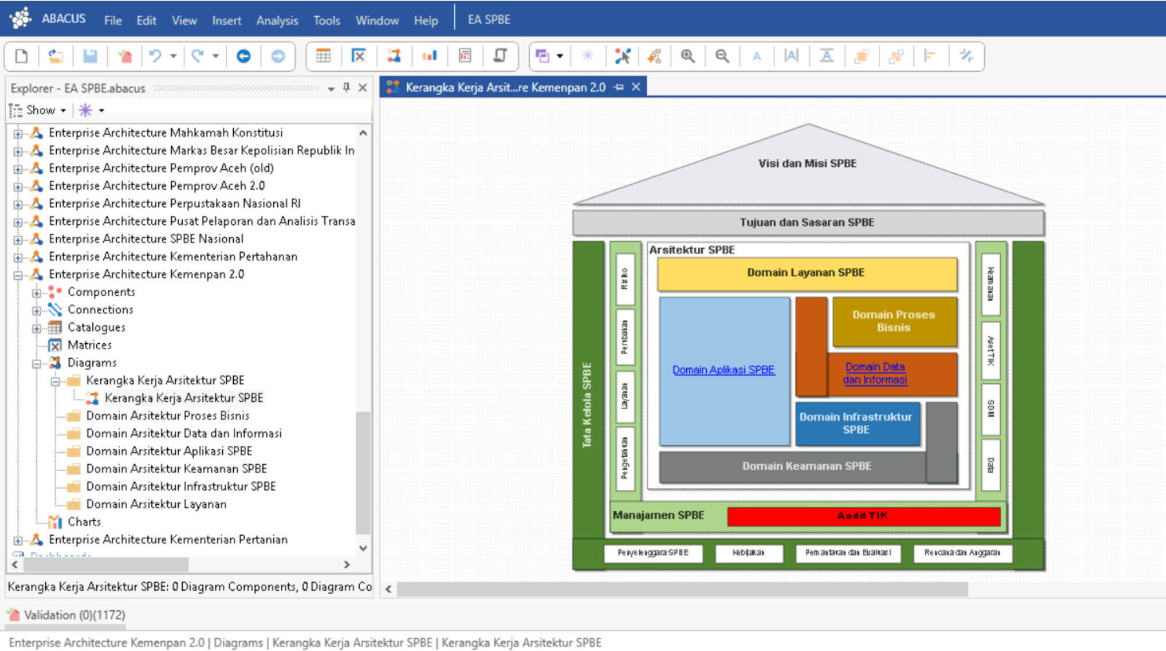Open the Charts toolbar icon
This screenshot has height=651, width=1166.
click(429, 56)
